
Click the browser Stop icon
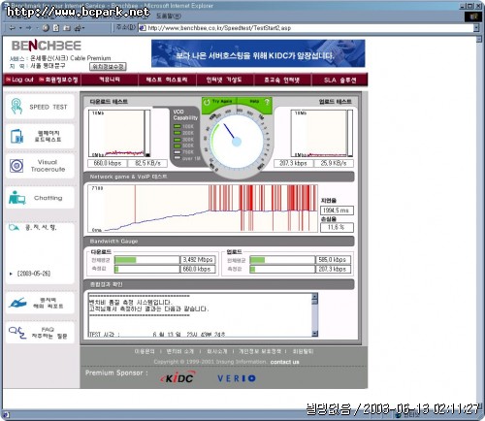point(46,28)
